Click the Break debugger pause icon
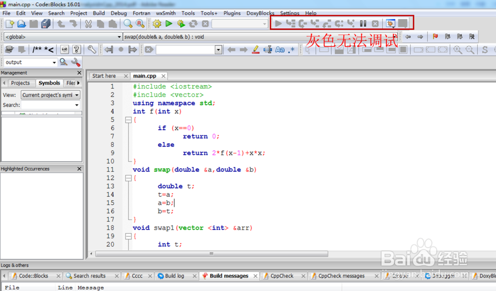The height and width of the screenshot is (291, 496). click(363, 23)
